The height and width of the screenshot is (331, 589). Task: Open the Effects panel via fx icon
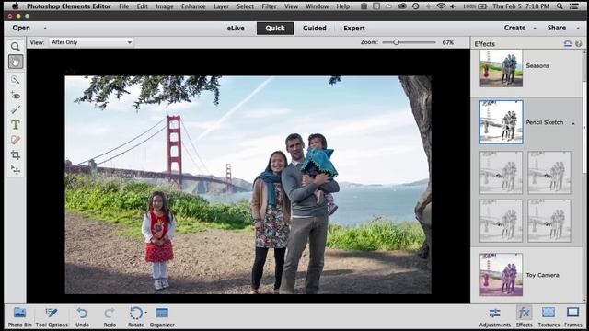pyautogui.click(x=524, y=317)
